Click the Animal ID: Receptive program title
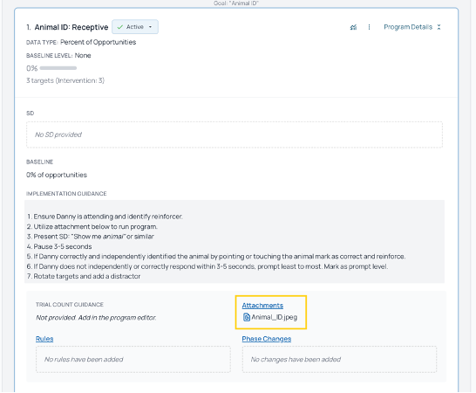This screenshot has height=393, width=476. [71, 27]
